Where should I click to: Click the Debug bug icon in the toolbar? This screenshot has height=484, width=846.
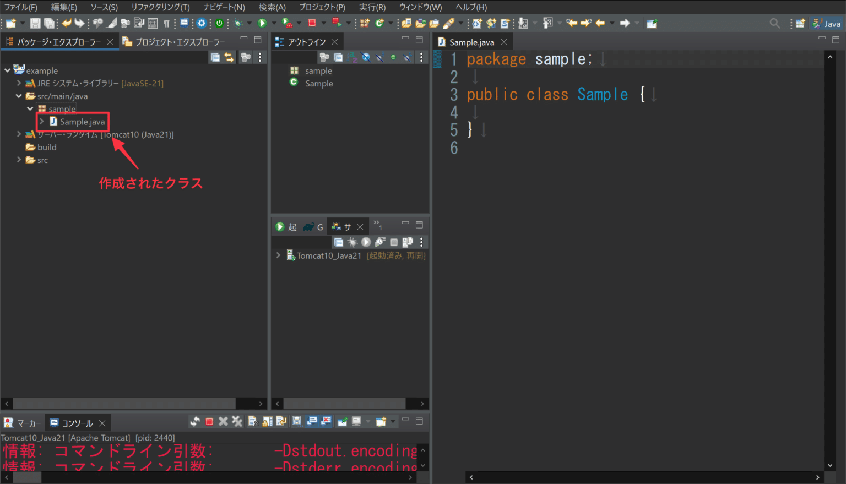pos(238,23)
